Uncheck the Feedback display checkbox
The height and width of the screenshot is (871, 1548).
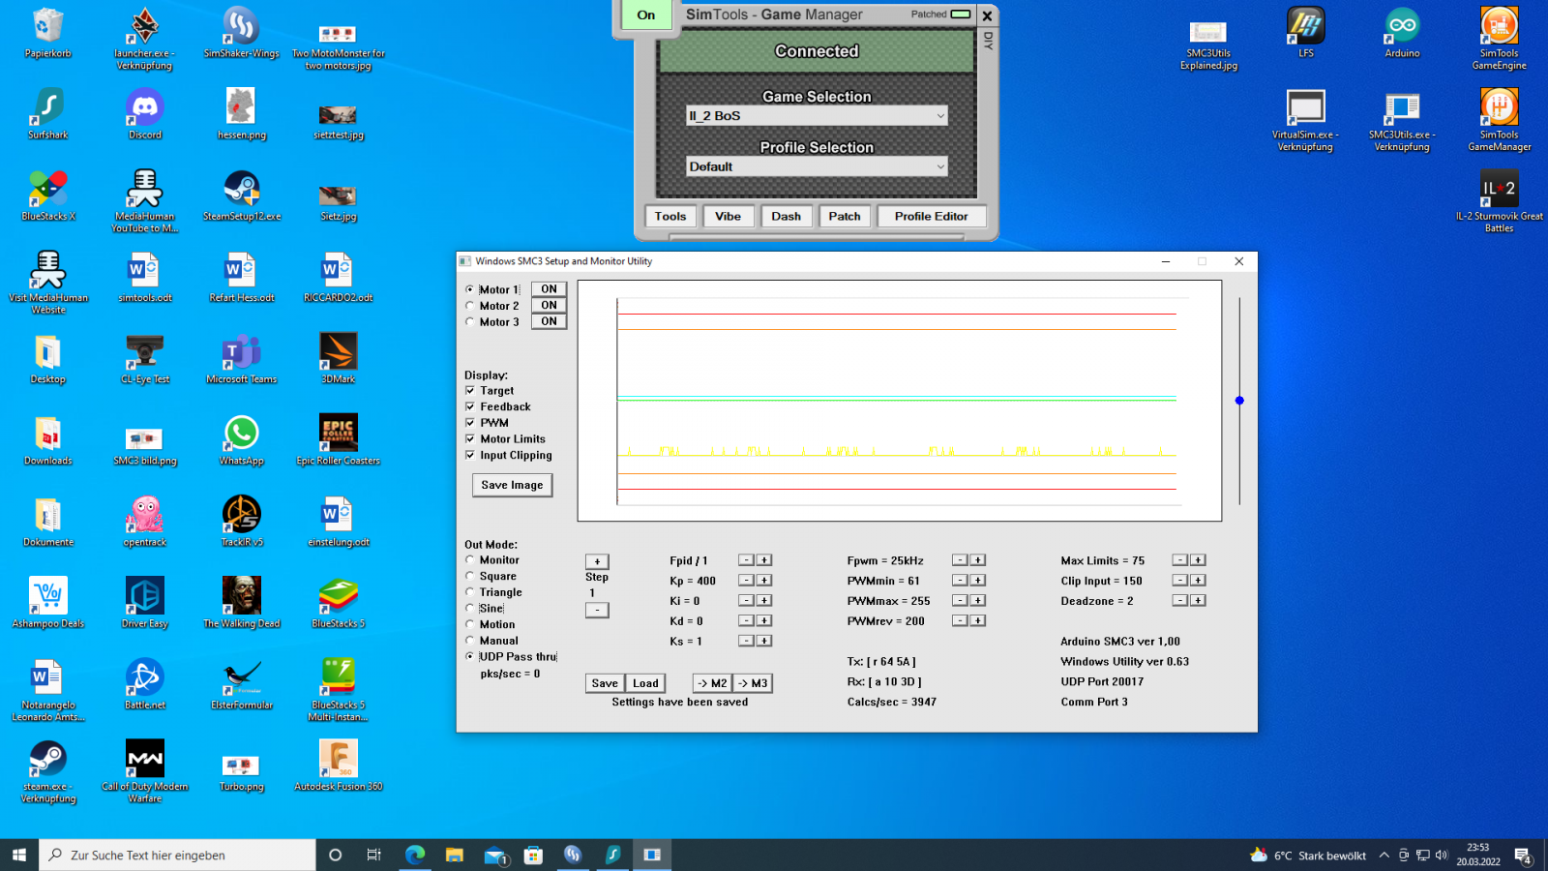tap(470, 406)
